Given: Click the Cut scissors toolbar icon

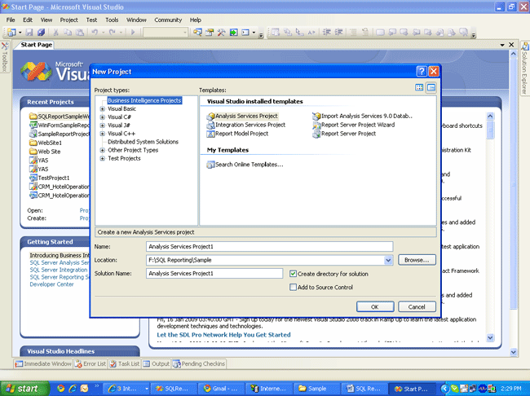Looking at the screenshot, I should click(55, 32).
